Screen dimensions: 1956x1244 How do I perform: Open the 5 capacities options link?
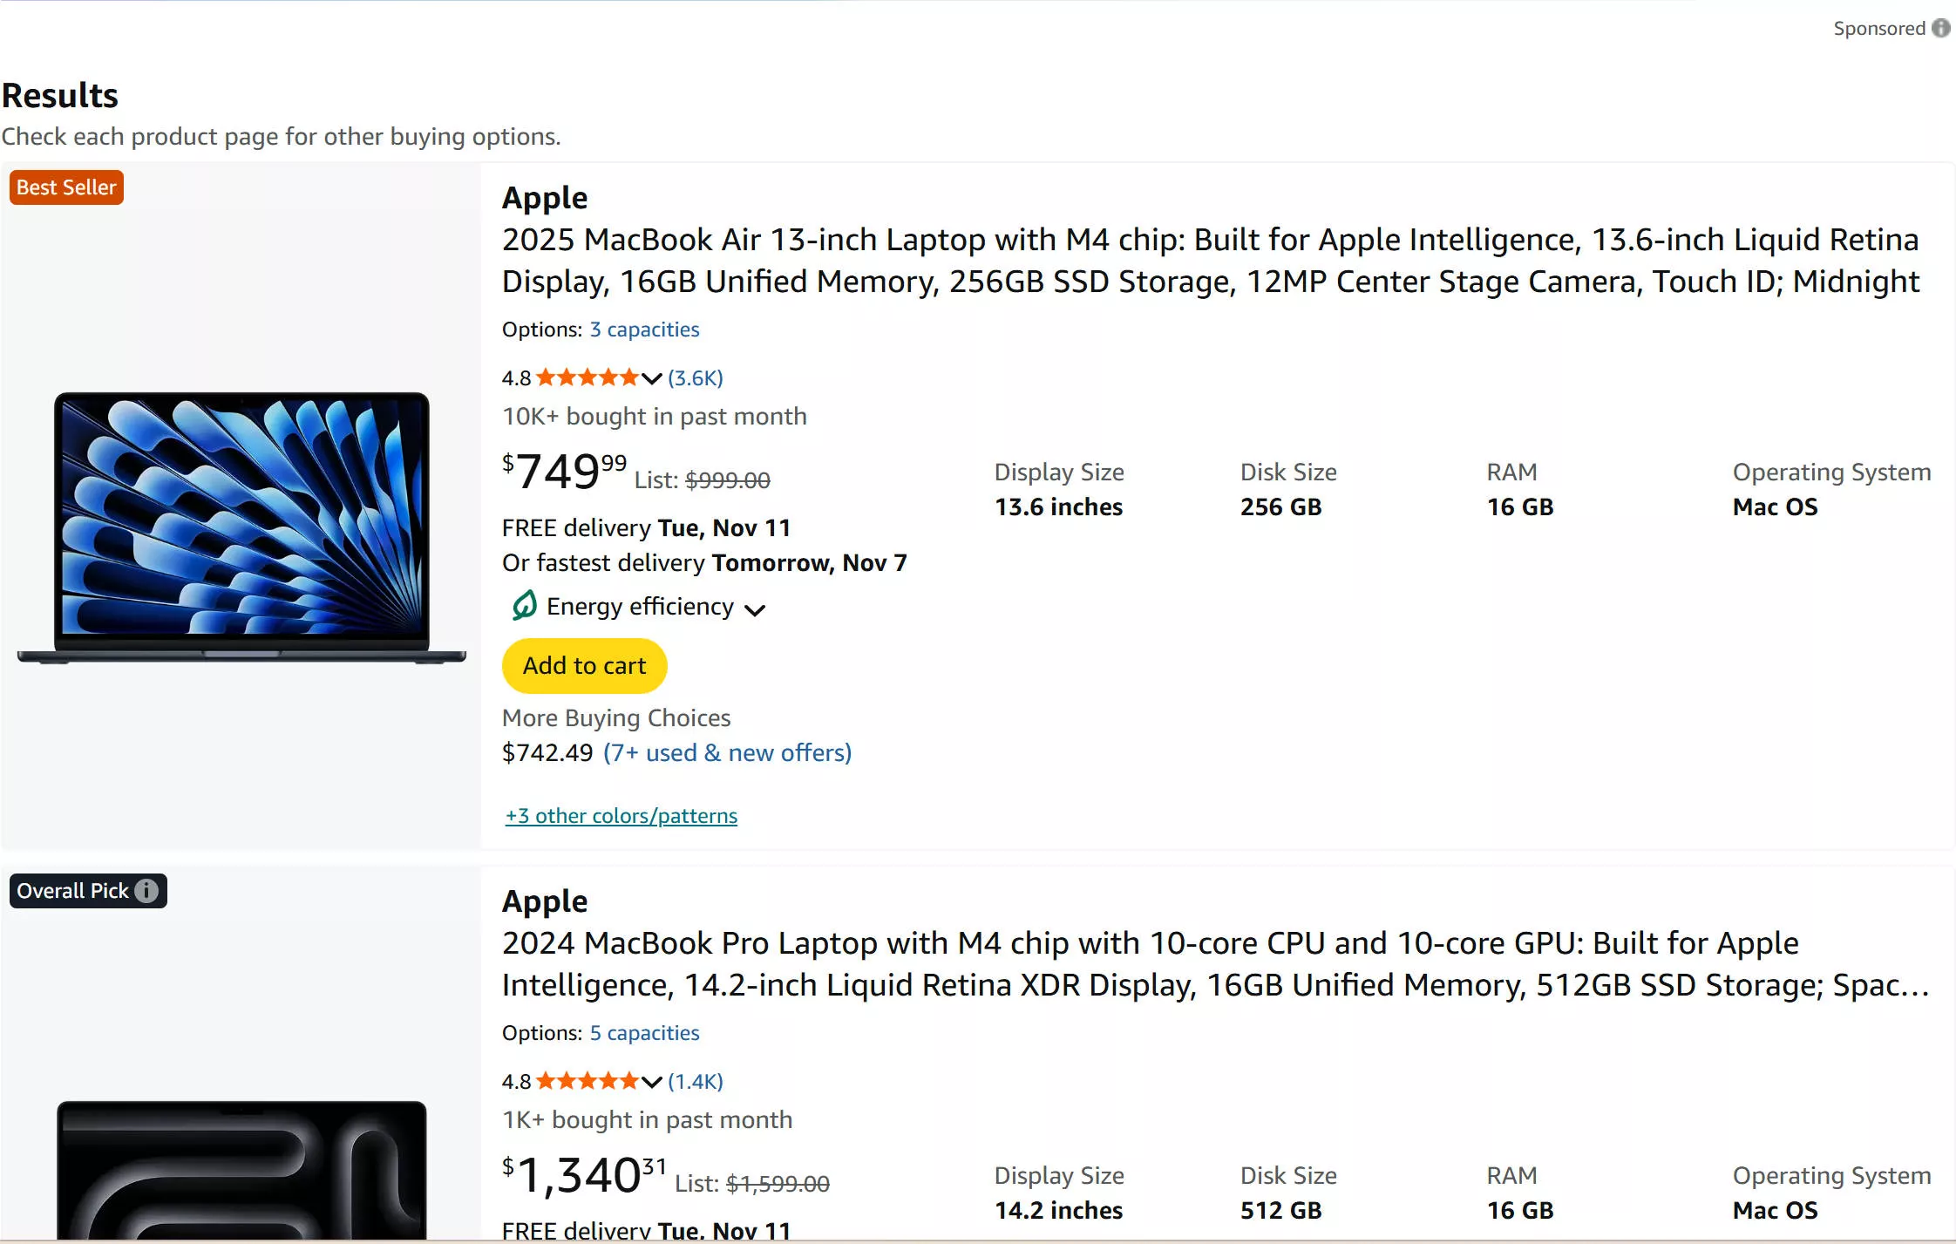pos(643,1032)
